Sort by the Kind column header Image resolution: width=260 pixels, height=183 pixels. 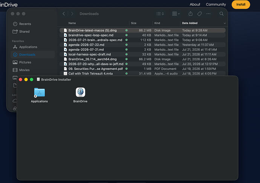(157, 23)
